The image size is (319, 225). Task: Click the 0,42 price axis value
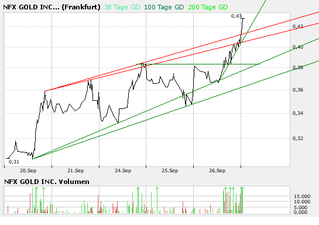(x=298, y=26)
